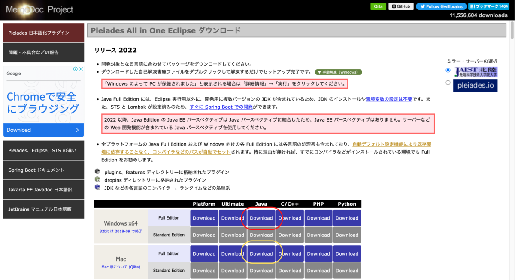Image resolution: width=515 pixels, height=280 pixels.
Task: Download Mac Standard Edition C/C++
Action: coord(290,271)
